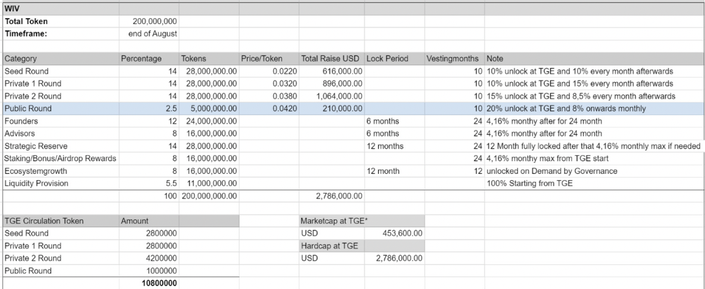Image resolution: width=705 pixels, height=289 pixels.
Task: Select the Vestingmonths column header
Action: click(x=454, y=59)
